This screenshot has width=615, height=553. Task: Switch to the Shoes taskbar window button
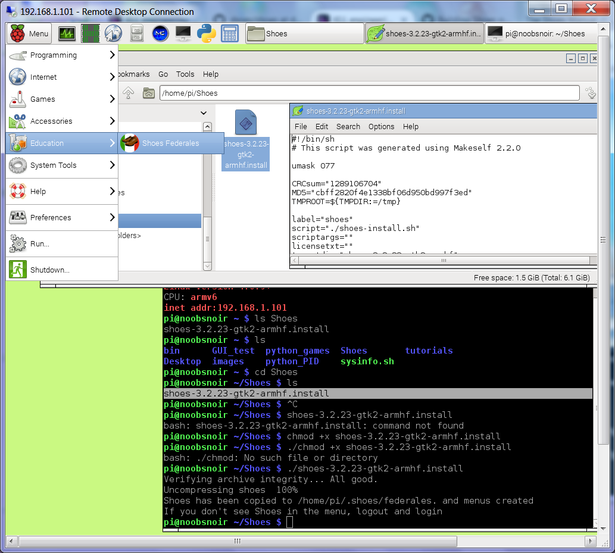[x=304, y=34]
